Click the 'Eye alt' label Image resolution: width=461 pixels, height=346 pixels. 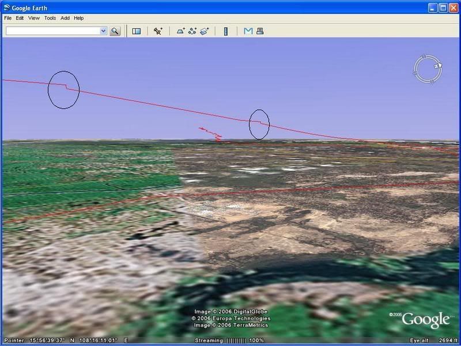[420, 340]
